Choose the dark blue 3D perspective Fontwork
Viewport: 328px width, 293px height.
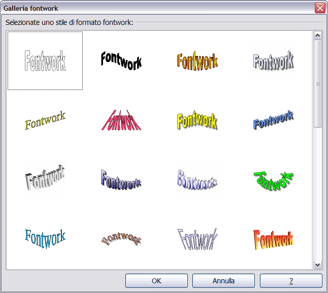point(121,179)
